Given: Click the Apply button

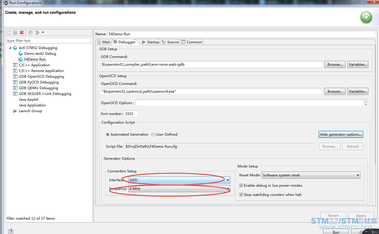Looking at the screenshot, I should click(361, 216).
